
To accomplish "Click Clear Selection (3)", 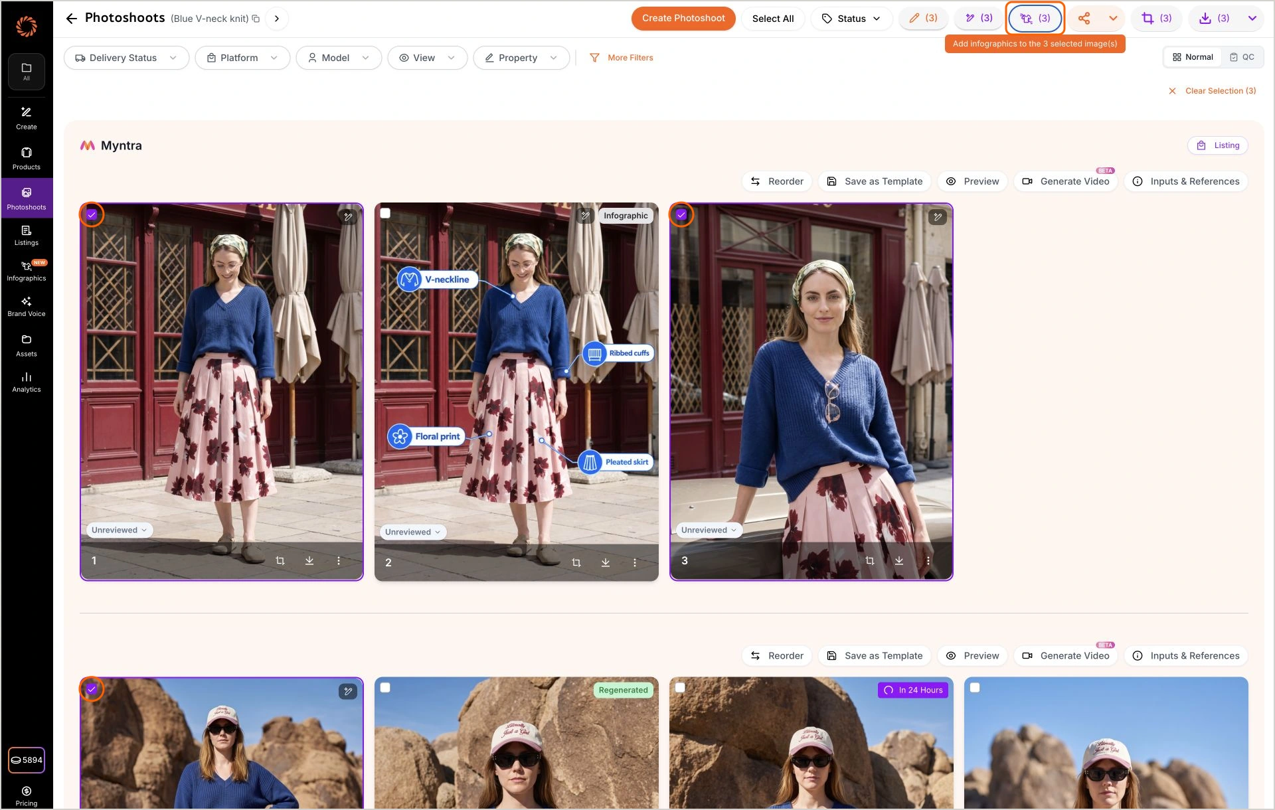I will [1213, 91].
